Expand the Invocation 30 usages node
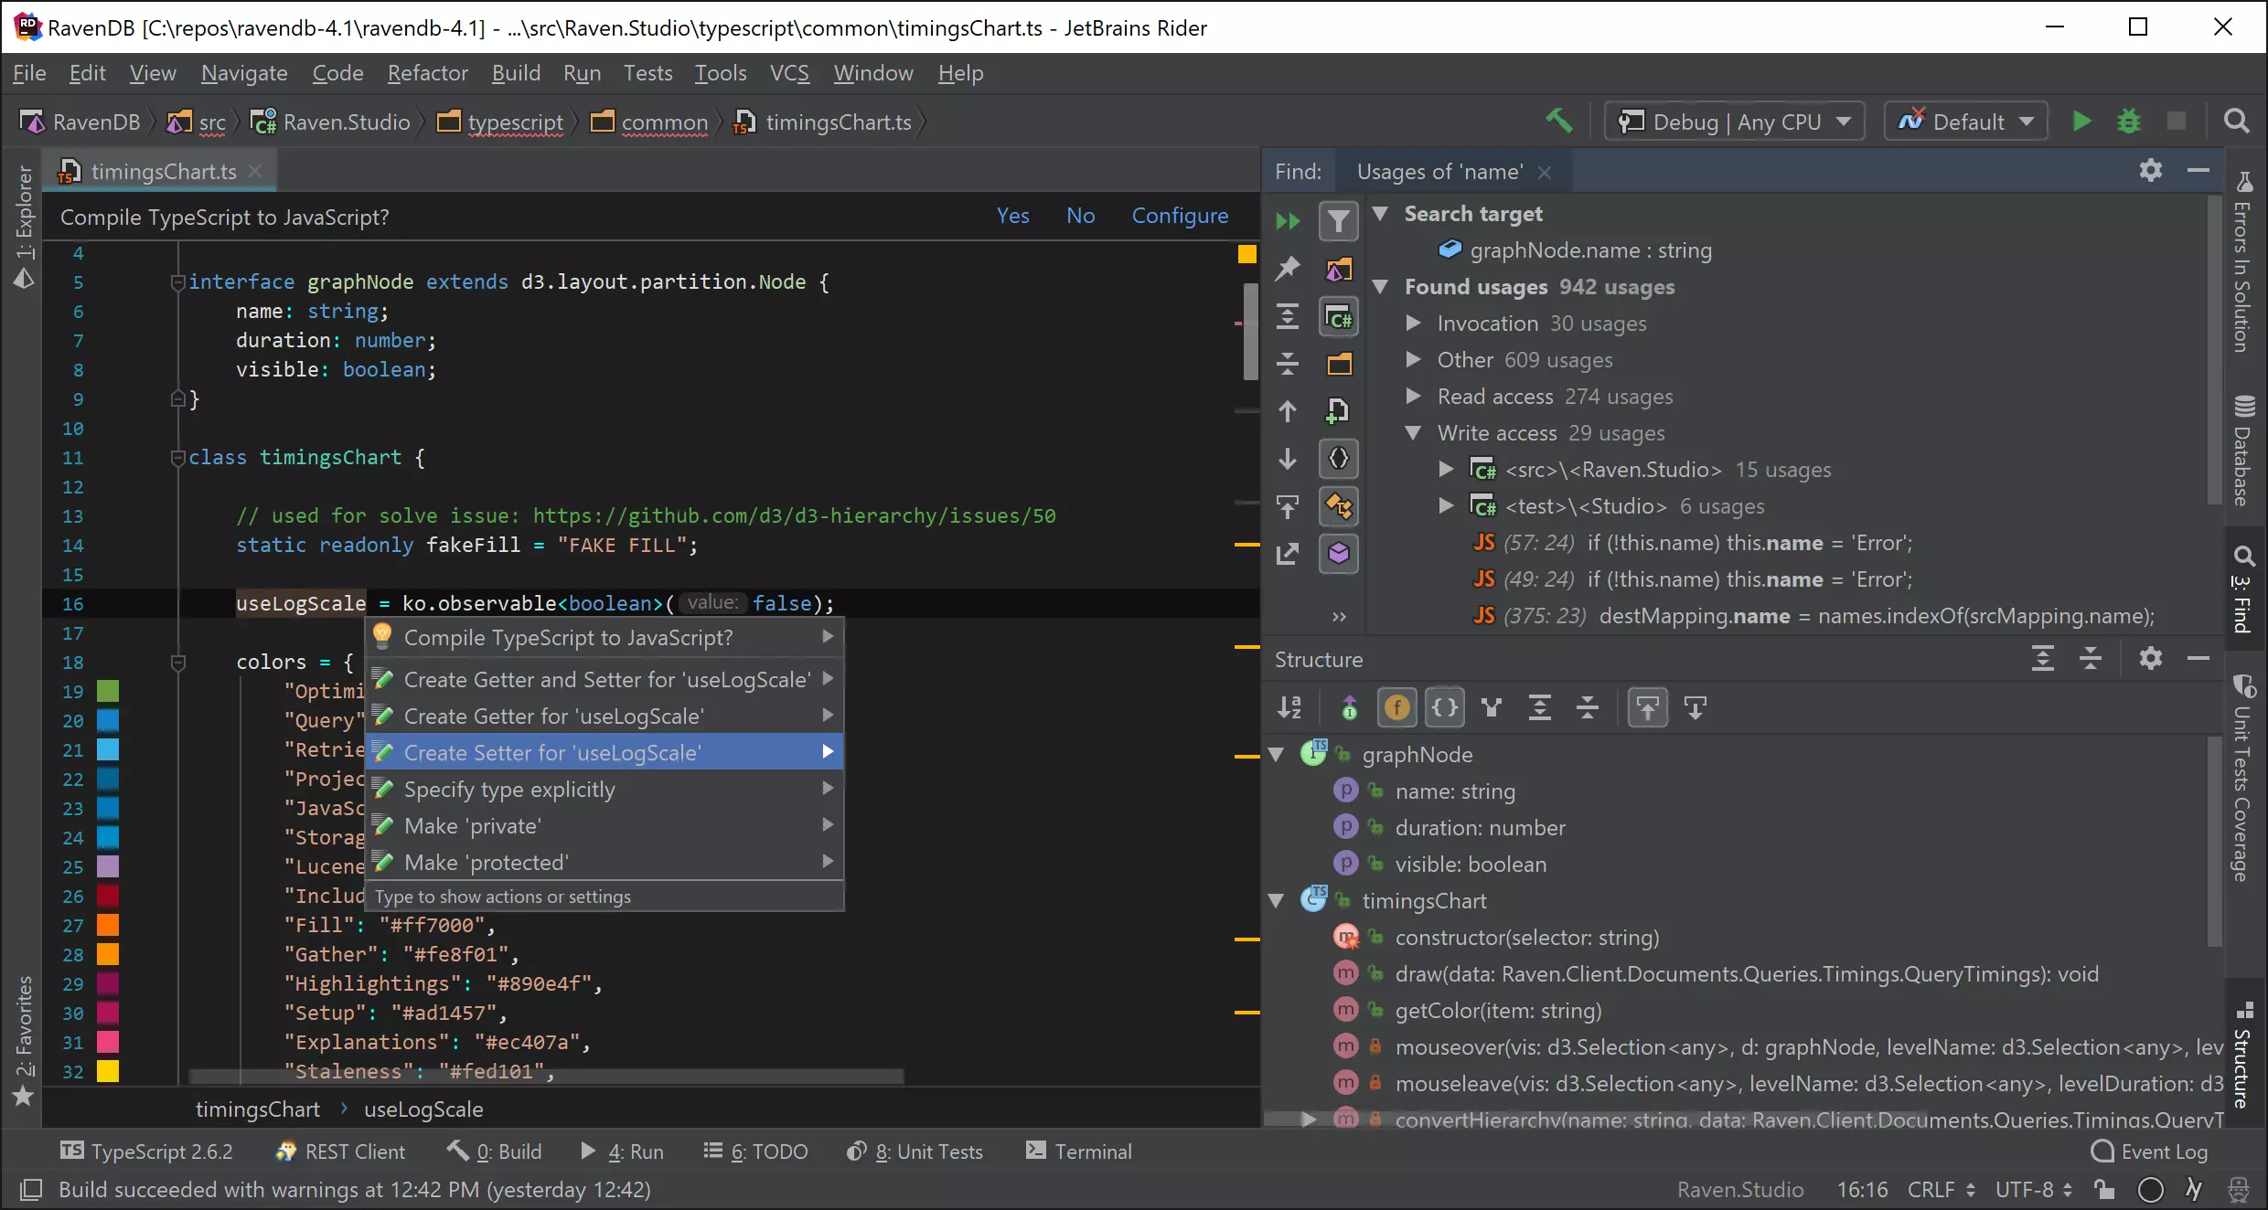 (x=1414, y=323)
